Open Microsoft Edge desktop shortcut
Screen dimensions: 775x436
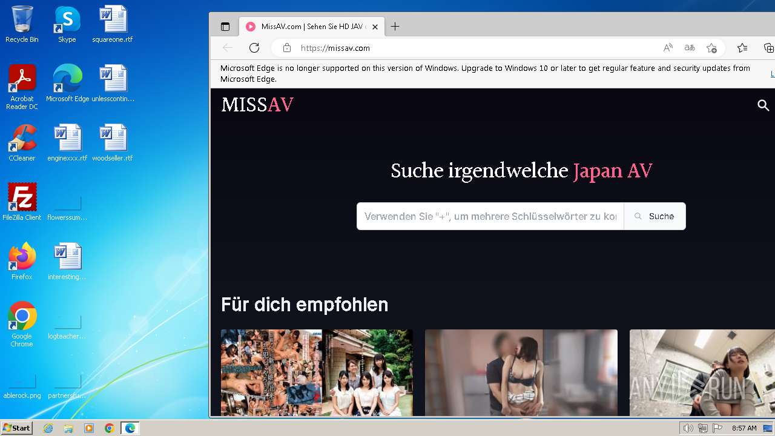pos(67,84)
